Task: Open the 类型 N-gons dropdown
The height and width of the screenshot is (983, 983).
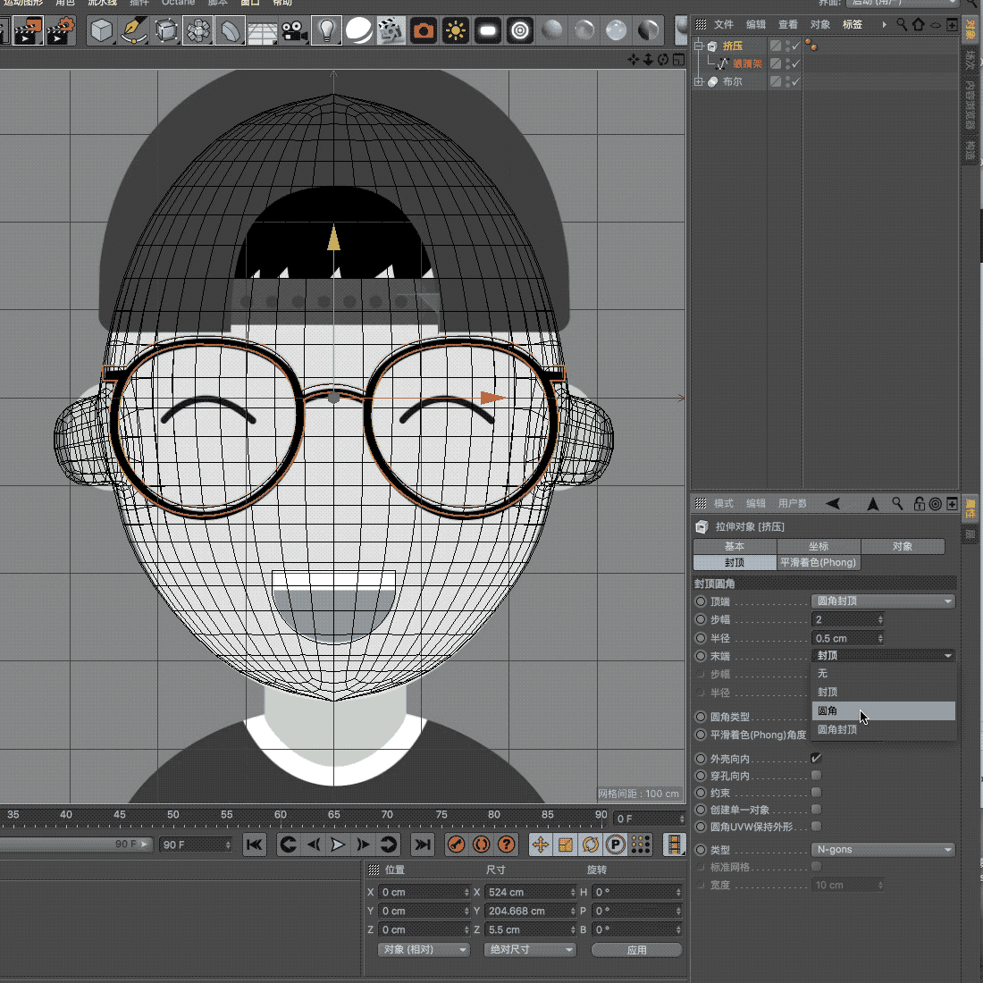Action: tap(883, 850)
